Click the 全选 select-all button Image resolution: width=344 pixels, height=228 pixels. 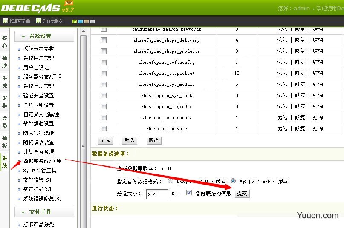tap(105, 140)
